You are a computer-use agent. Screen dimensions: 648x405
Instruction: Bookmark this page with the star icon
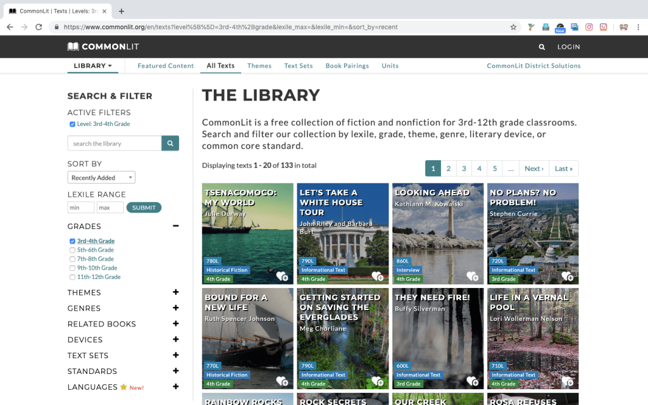(513, 27)
